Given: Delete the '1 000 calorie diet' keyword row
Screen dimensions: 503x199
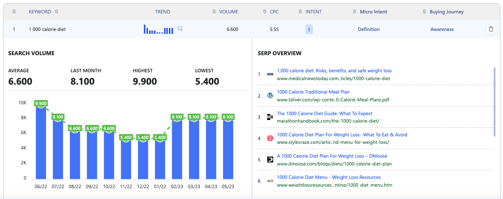Looking at the screenshot, I should point(491,29).
